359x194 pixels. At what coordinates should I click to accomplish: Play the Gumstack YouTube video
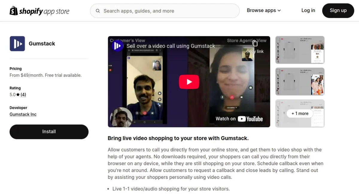189,82
